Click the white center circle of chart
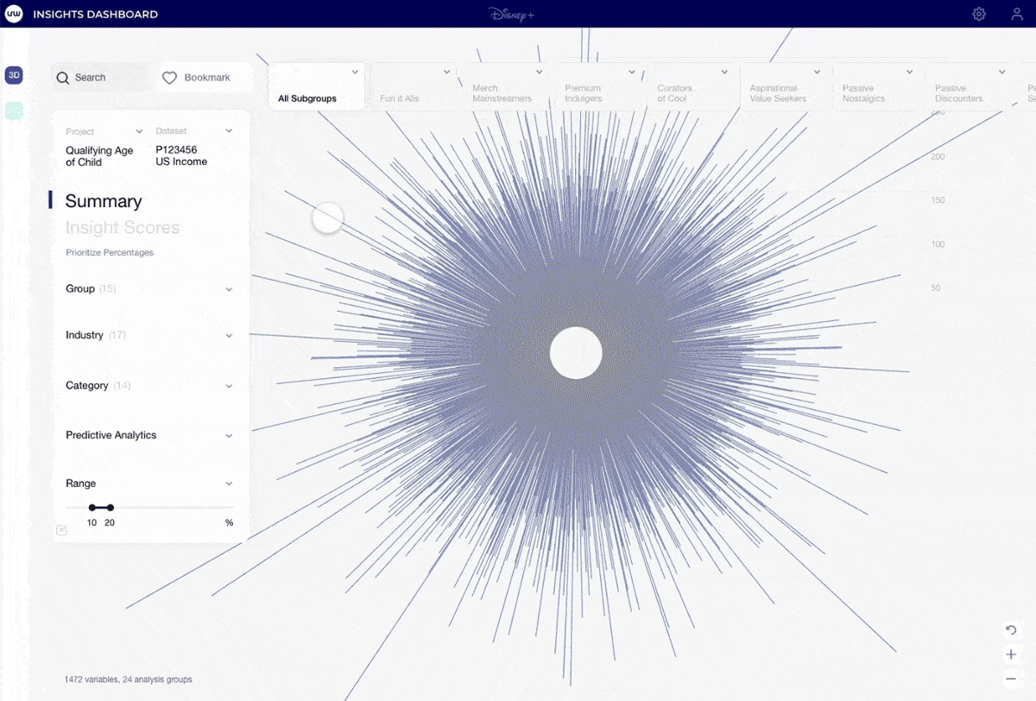The image size is (1036, 701). 576,353
